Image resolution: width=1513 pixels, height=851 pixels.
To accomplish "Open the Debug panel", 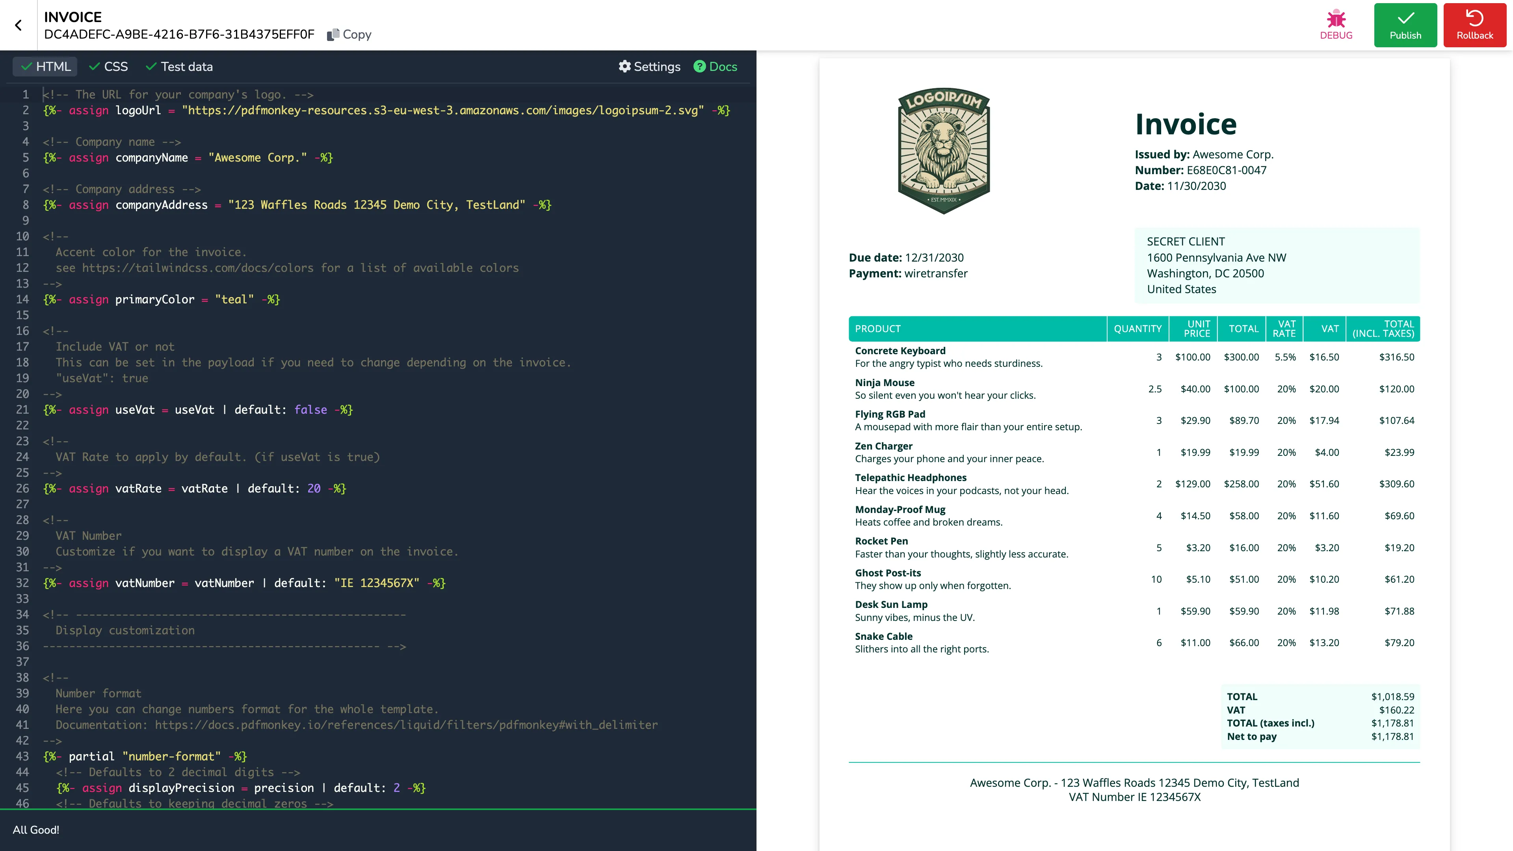I will 1336,24.
